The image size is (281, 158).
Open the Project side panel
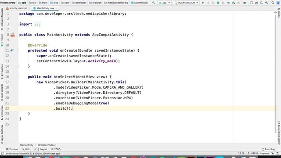(2, 40)
